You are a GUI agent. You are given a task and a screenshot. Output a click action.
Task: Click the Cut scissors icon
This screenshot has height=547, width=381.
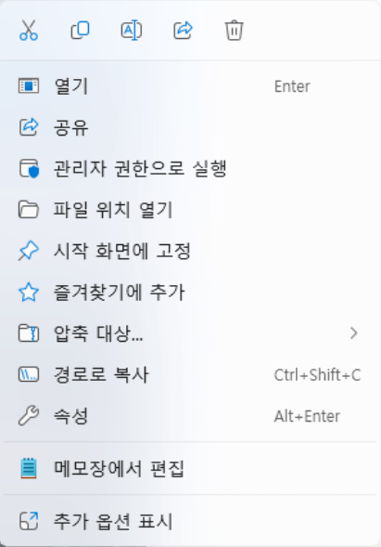(x=29, y=31)
